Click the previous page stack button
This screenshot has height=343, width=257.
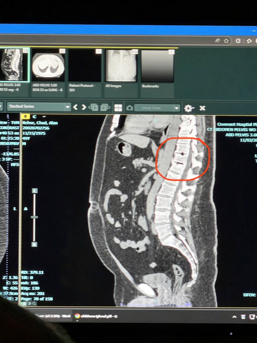95,108
